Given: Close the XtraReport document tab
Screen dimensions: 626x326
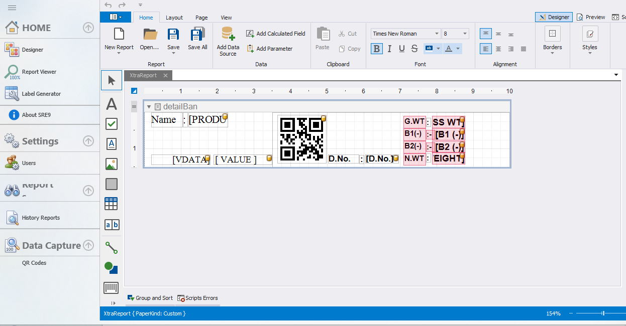Looking at the screenshot, I should point(165,75).
